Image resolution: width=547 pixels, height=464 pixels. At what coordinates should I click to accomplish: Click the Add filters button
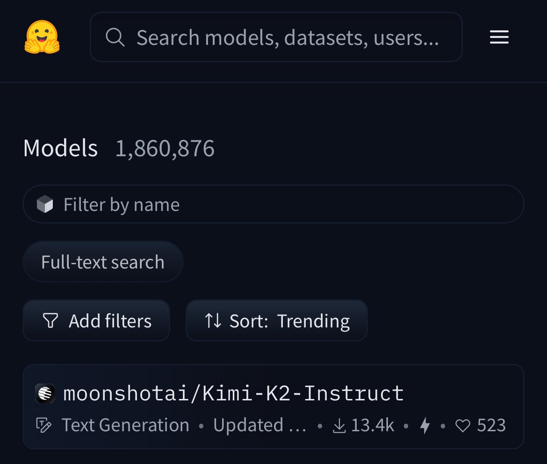[x=96, y=320]
